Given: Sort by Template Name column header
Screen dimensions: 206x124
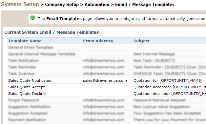Looking at the screenshot, I should click(x=25, y=41).
